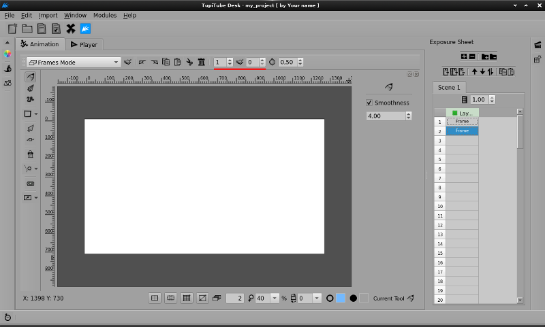Click the Layer column header
The image size is (545, 327).
pyautogui.click(x=463, y=113)
